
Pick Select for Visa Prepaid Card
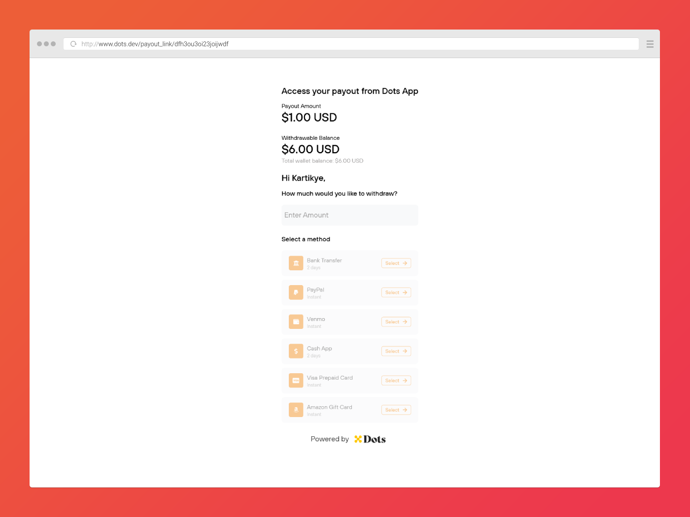[396, 381]
